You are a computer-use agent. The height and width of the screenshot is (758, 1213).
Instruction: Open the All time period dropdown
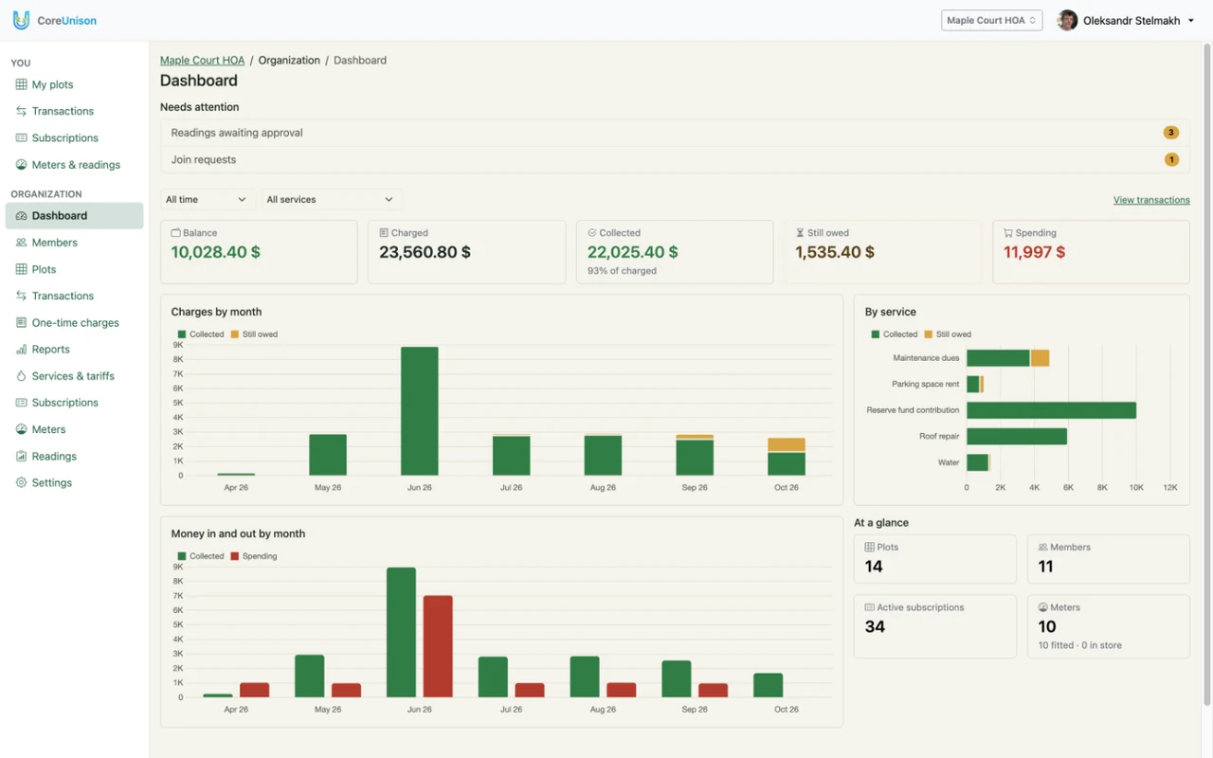click(207, 200)
